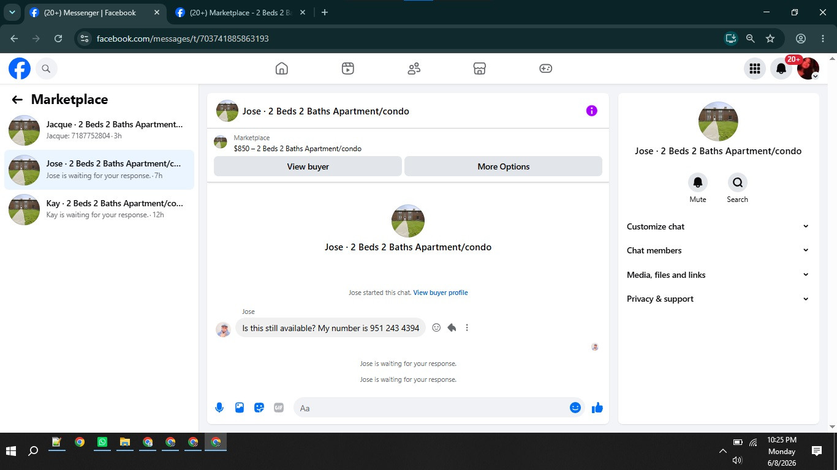
Task: Open WhatsApp from the taskbar
Action: [102, 442]
